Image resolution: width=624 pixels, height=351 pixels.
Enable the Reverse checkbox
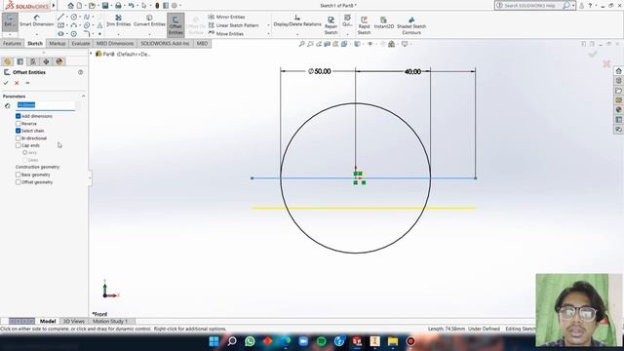(x=18, y=124)
